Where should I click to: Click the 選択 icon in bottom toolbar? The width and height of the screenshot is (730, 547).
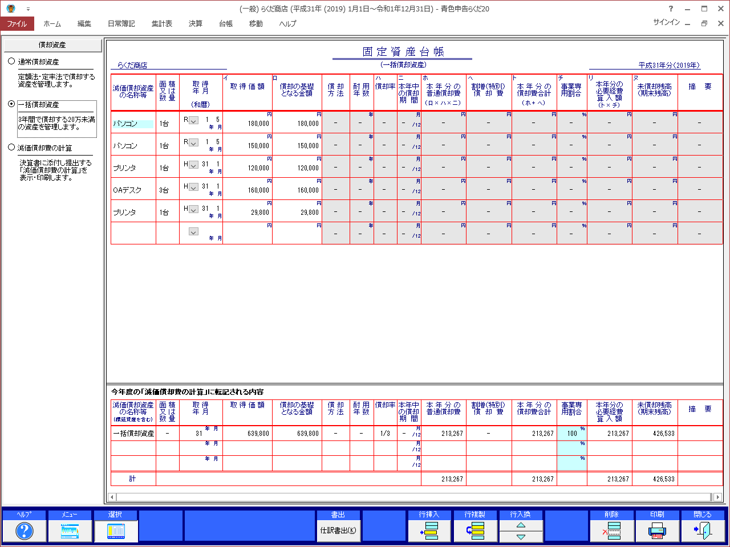(115, 531)
